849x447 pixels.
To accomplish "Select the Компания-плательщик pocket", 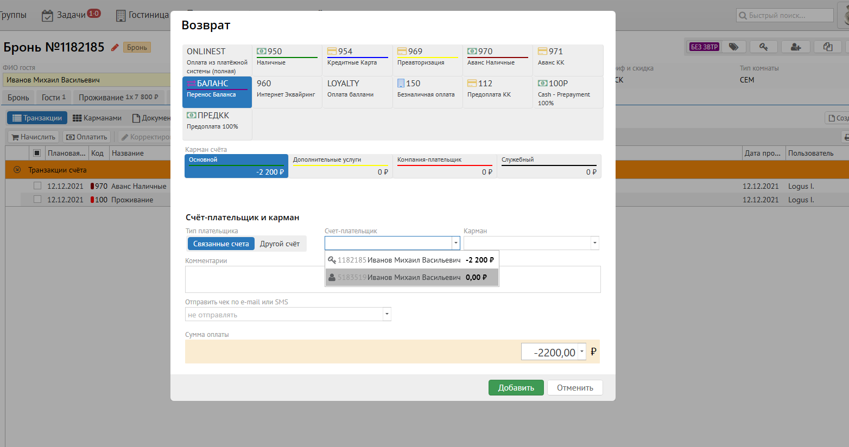I will (445, 166).
